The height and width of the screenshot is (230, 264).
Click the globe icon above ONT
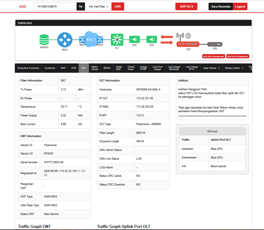click(188, 35)
